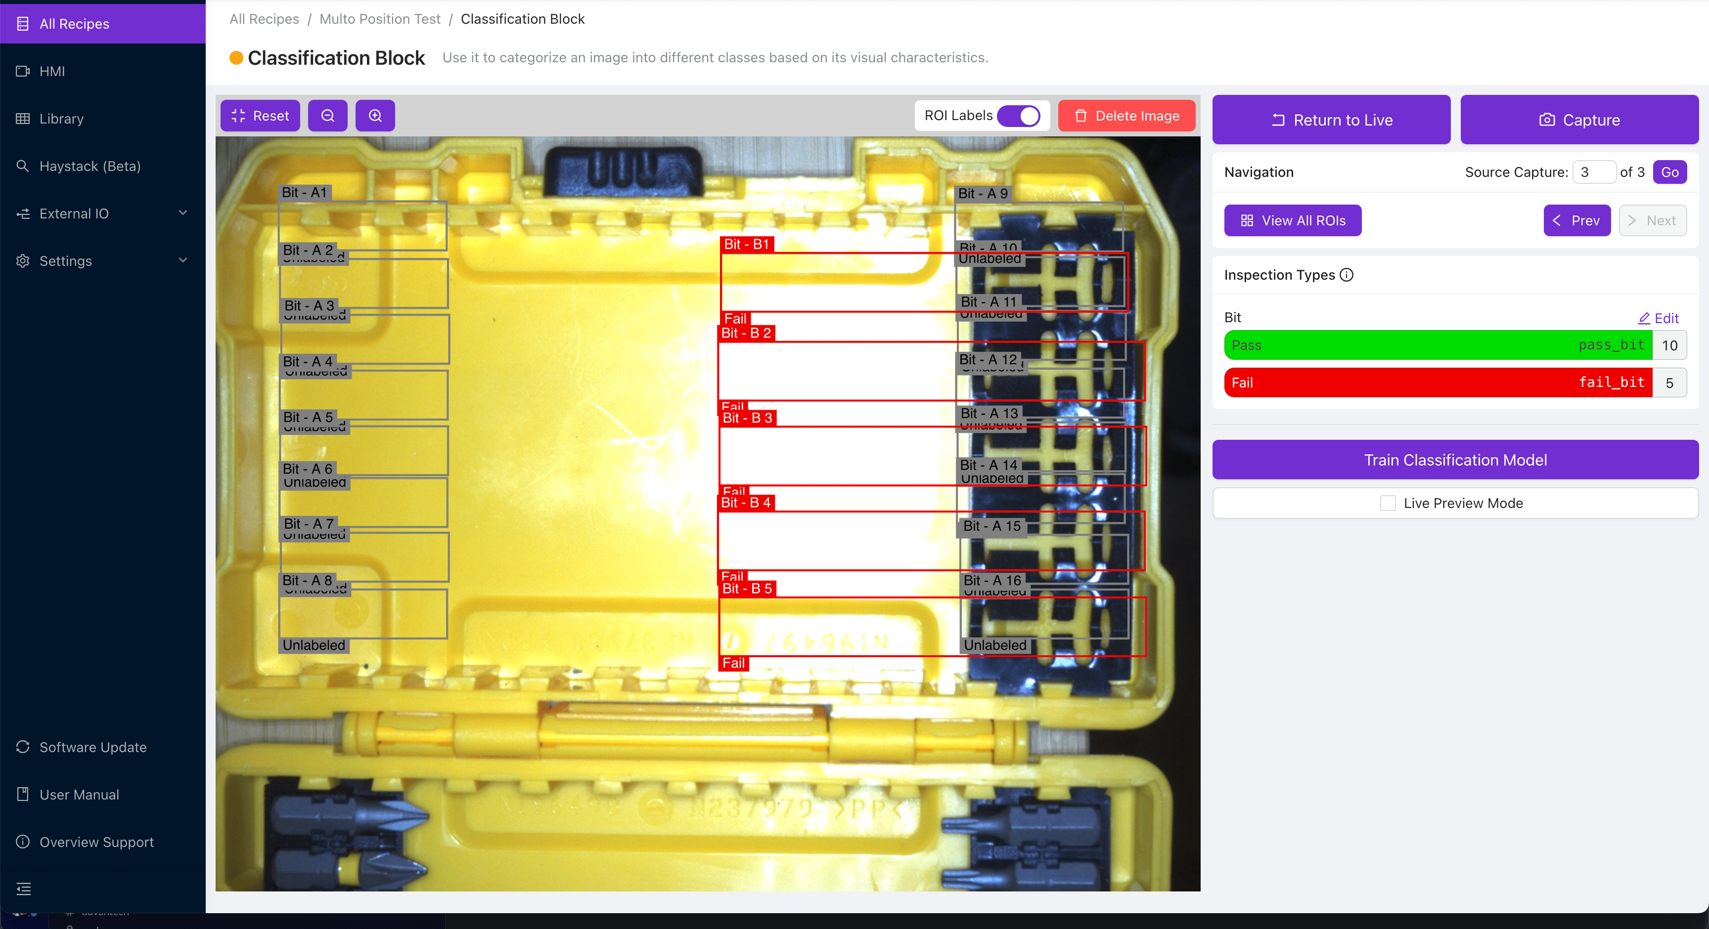Open the HMI section
The height and width of the screenshot is (929, 1709).
pos(52,72)
